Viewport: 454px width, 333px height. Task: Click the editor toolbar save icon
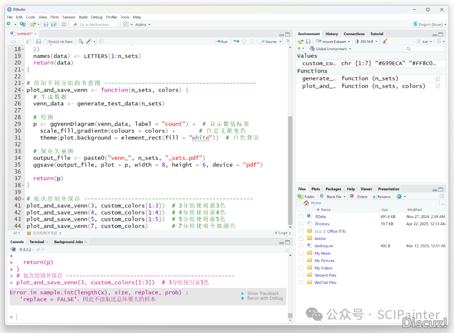[x=39, y=42]
